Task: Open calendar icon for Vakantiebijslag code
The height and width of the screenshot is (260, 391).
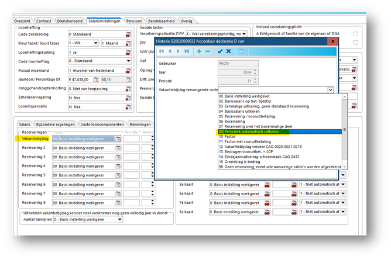Action: point(118,139)
